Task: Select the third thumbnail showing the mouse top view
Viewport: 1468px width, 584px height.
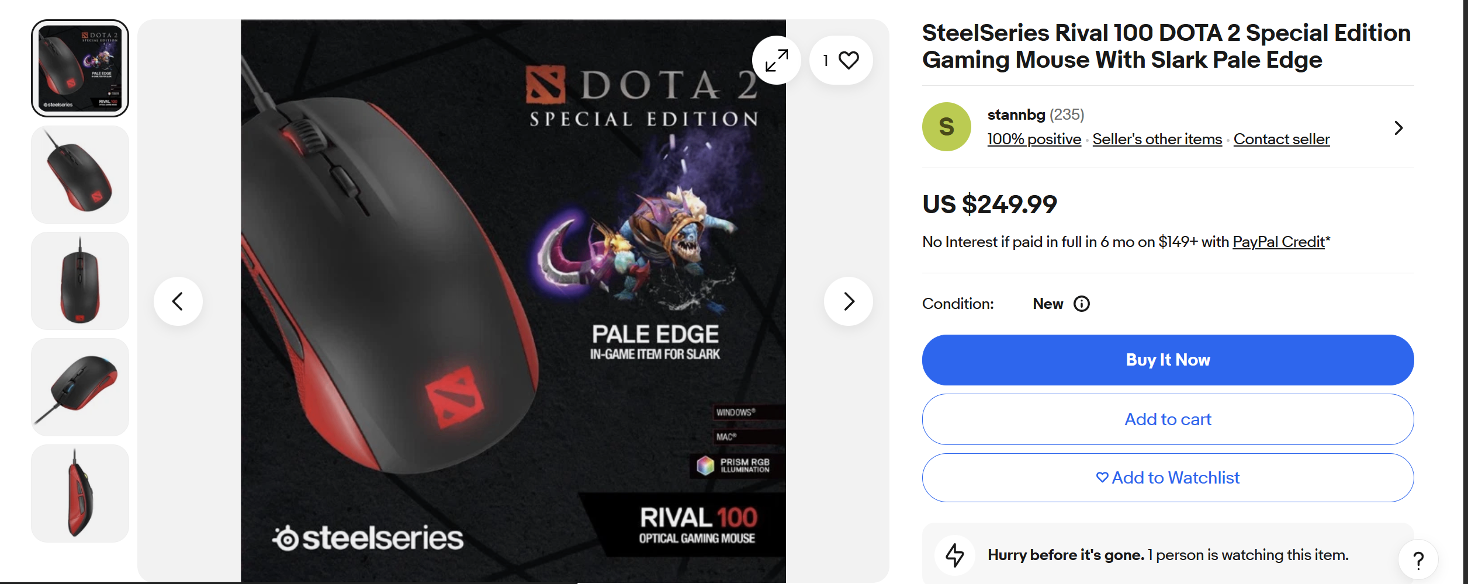Action: [80, 281]
